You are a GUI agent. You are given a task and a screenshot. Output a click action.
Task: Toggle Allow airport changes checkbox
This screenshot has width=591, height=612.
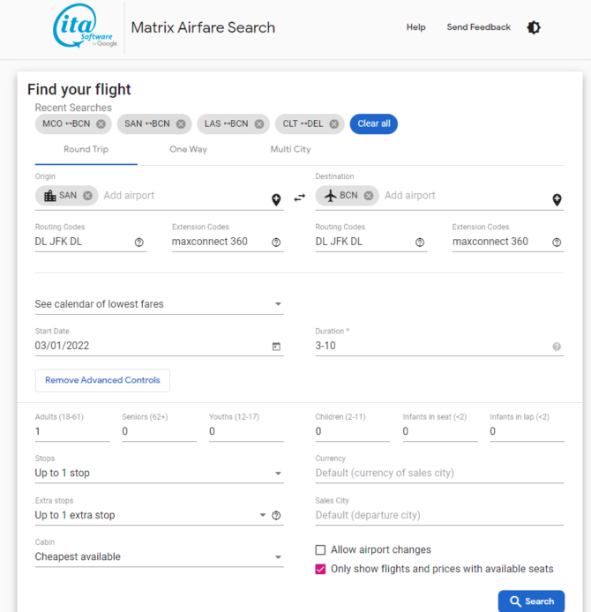click(x=320, y=550)
